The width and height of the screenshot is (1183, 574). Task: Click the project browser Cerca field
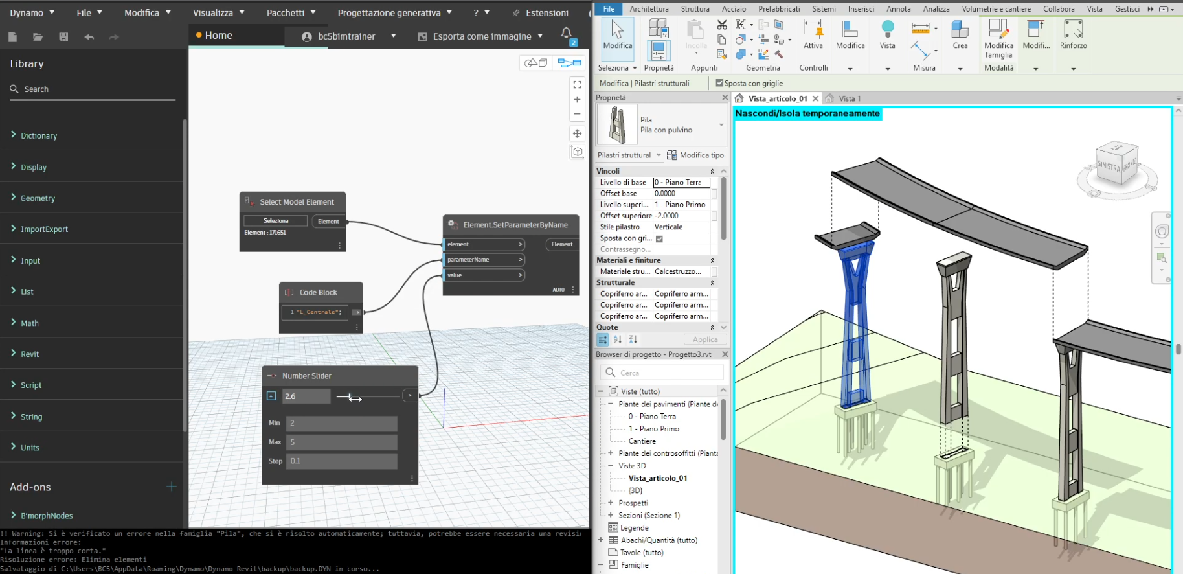[662, 373]
